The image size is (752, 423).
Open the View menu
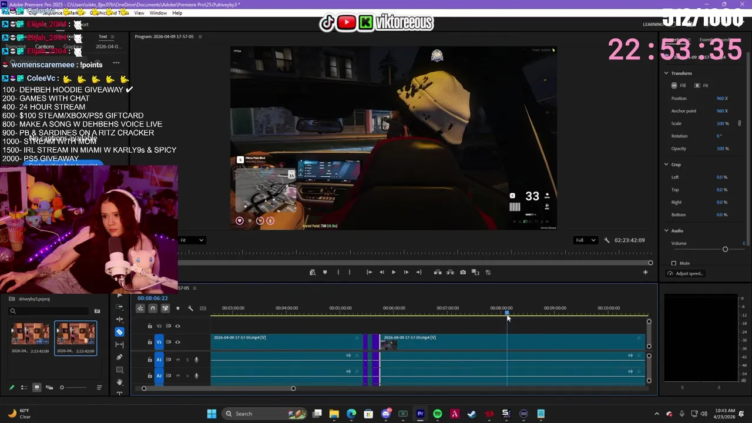coord(139,13)
